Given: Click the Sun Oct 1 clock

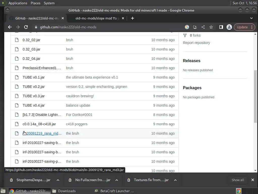Looking at the screenshot, I should (x=245, y=3).
